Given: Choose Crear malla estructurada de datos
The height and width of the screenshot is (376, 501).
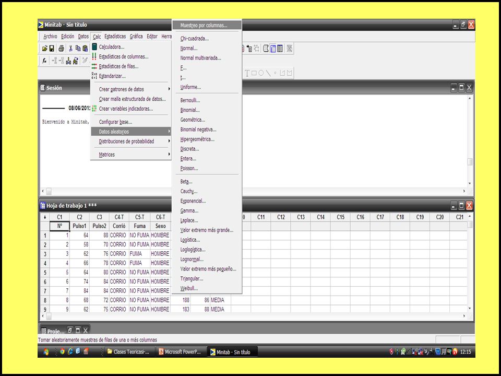Looking at the screenshot, I should [x=132, y=99].
